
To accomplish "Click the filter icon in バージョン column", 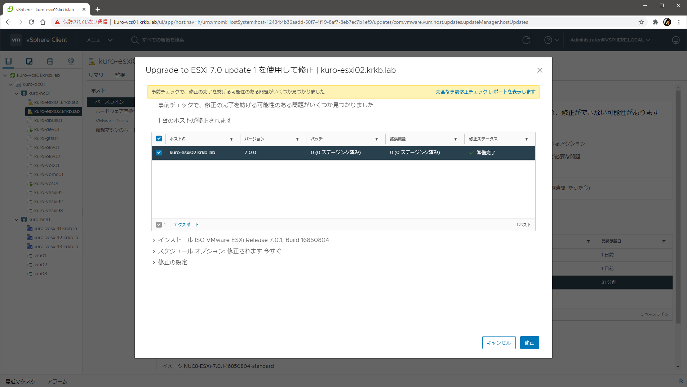I will (x=297, y=139).
